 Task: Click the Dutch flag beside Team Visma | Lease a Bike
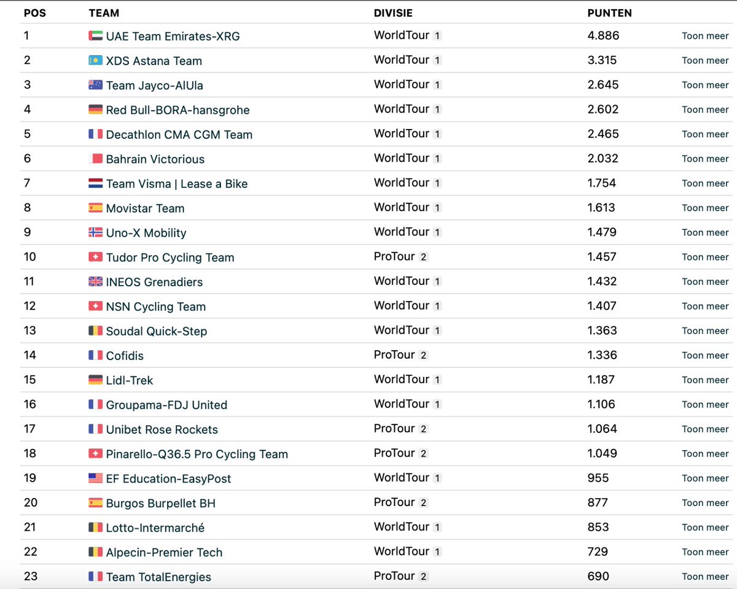pyautogui.click(x=95, y=183)
